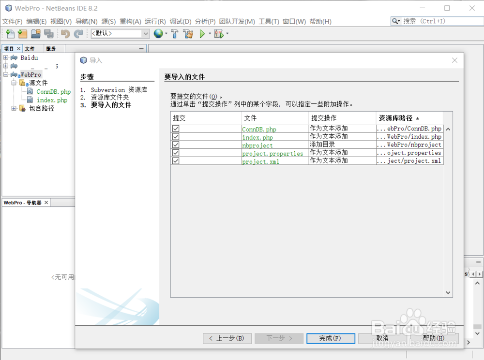Click the Save All toolbar icon

[48, 34]
